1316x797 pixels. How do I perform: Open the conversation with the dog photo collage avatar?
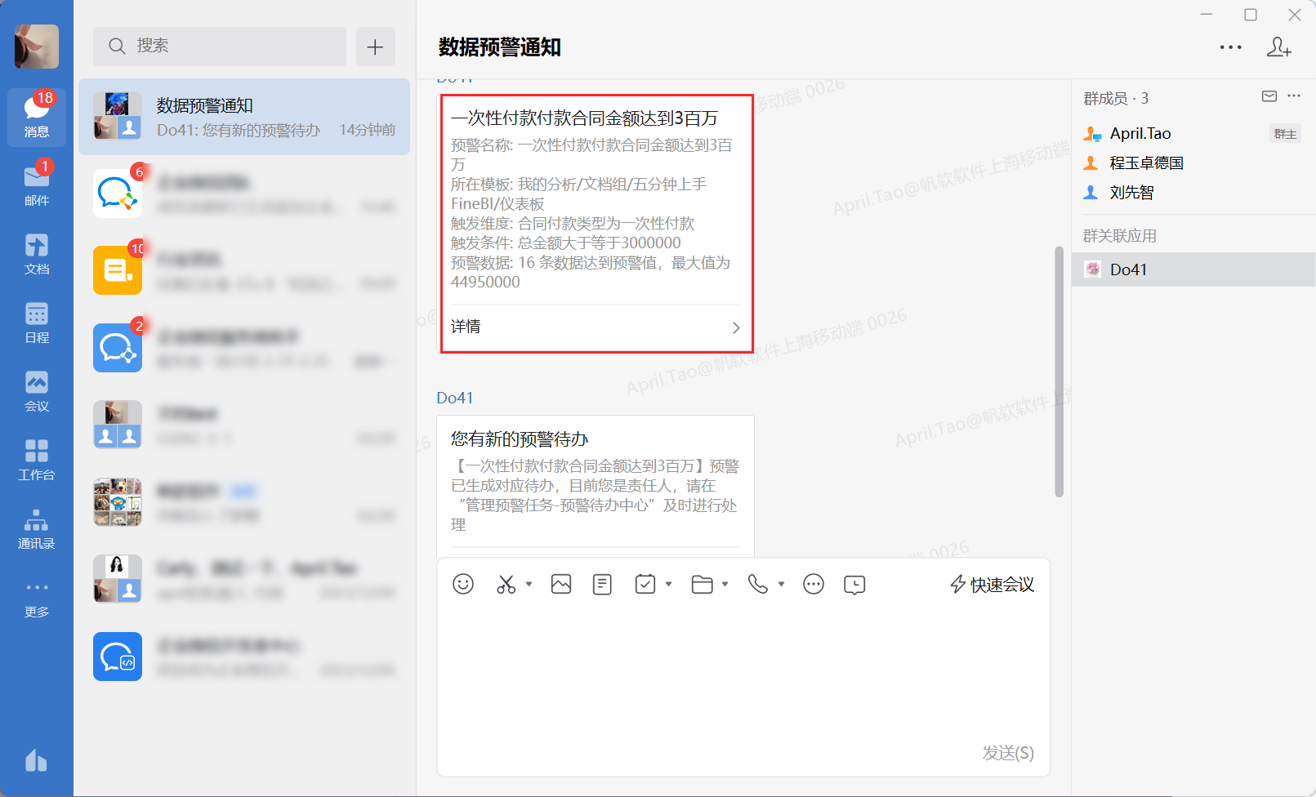244,502
